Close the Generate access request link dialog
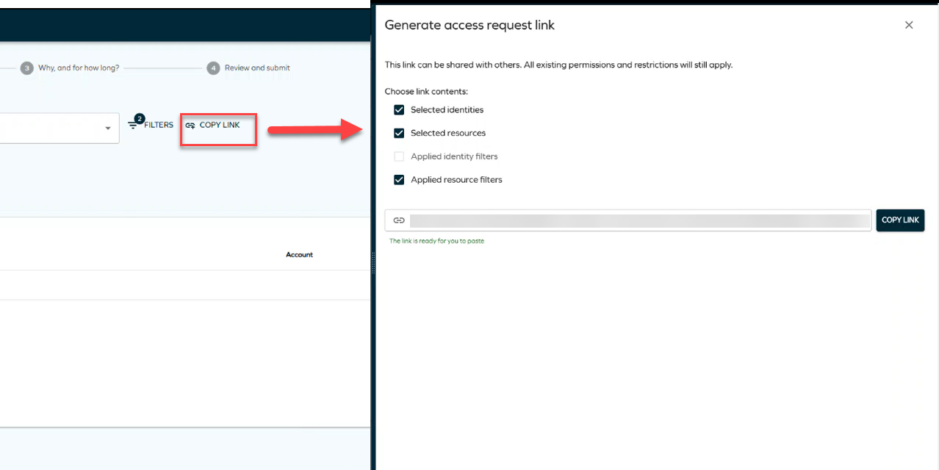 [909, 24]
